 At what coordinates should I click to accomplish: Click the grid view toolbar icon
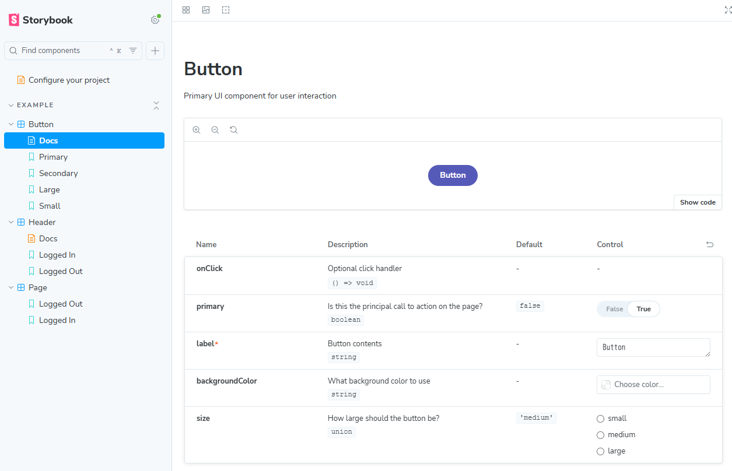pos(186,10)
